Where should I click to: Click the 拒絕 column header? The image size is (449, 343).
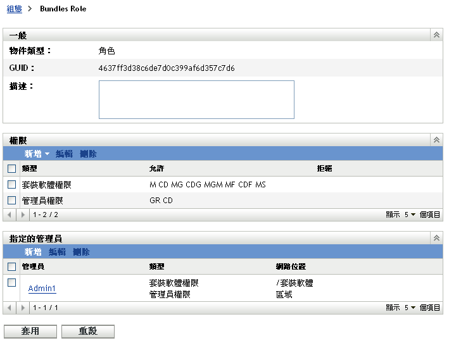click(x=324, y=168)
